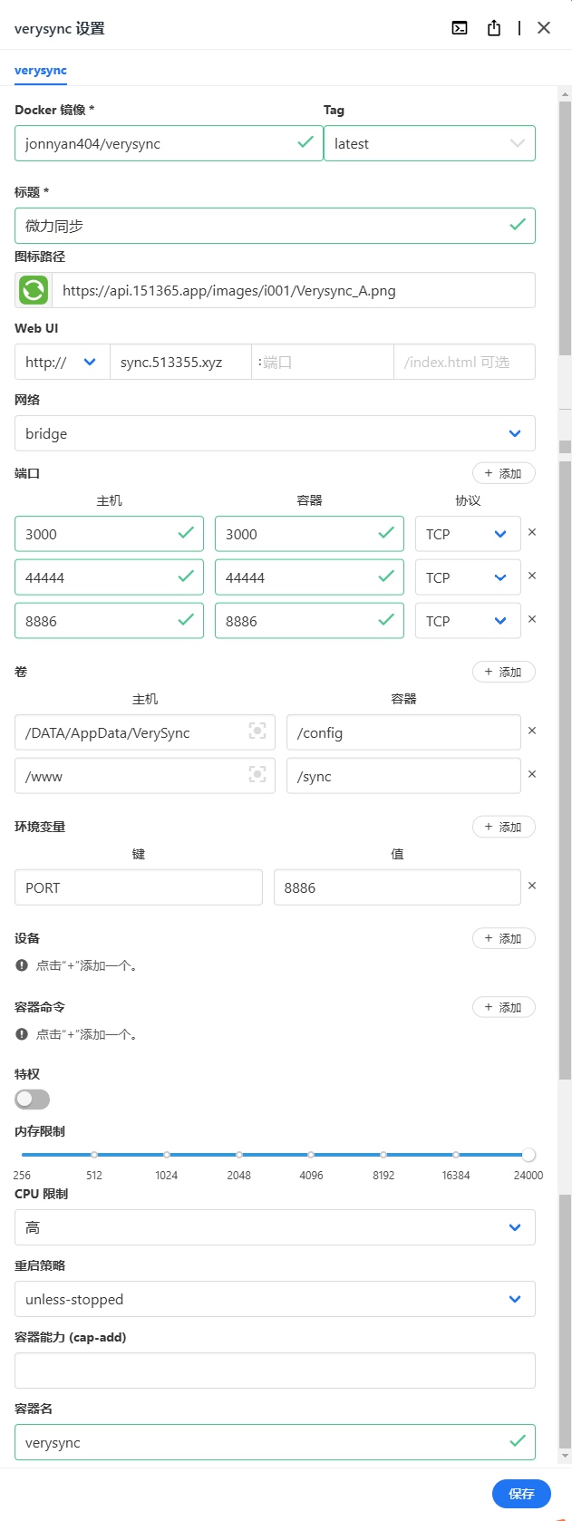The image size is (572, 1521).
Task: Add a new environment variable
Action: point(503,827)
